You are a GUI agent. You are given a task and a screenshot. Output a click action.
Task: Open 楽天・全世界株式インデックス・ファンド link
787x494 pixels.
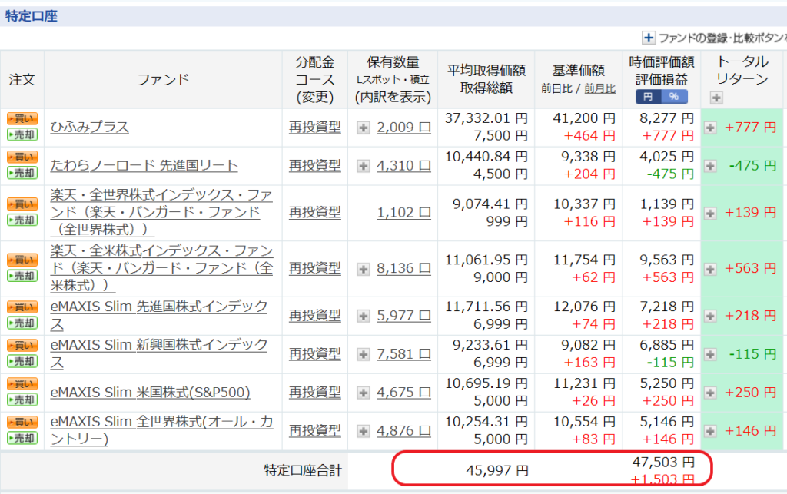(x=161, y=212)
